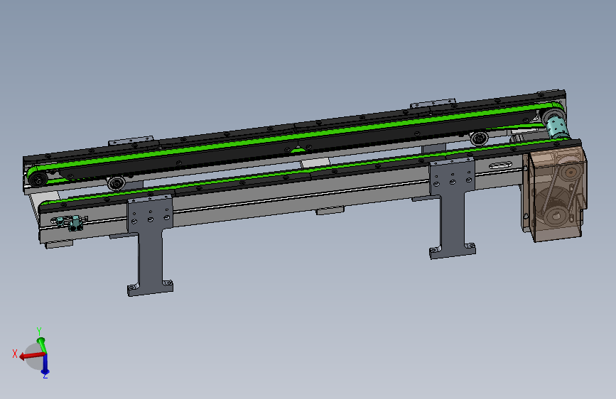616x399 pixels.
Task: Select the green belt on lower conveyor rail
Action: [x=306, y=170]
